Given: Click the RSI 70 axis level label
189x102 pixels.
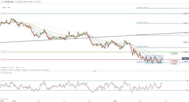Looking at the screenshot, I should coord(187,81).
